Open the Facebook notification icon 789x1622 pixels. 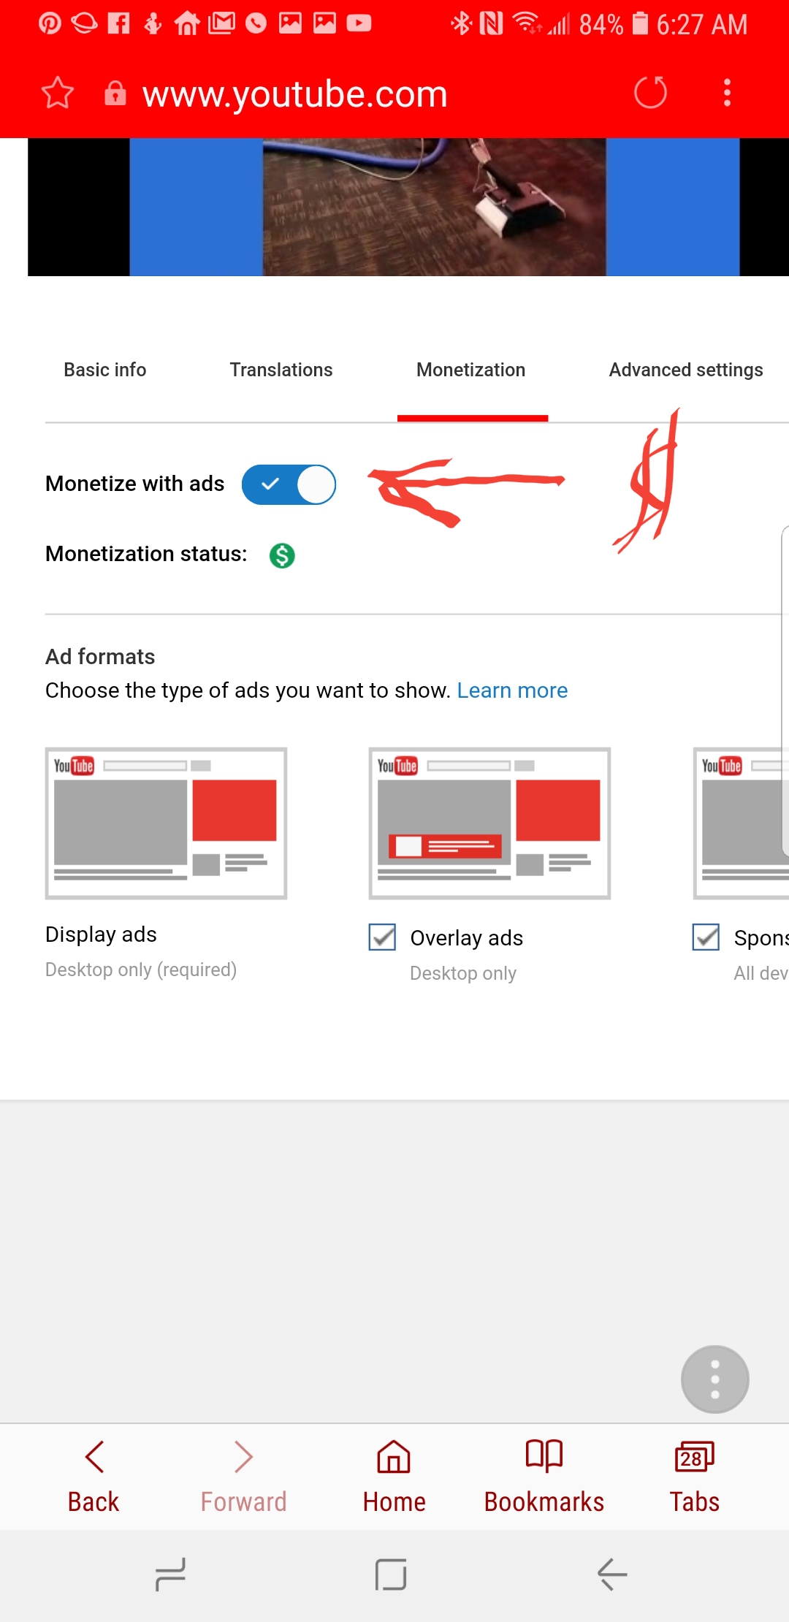[x=118, y=24]
